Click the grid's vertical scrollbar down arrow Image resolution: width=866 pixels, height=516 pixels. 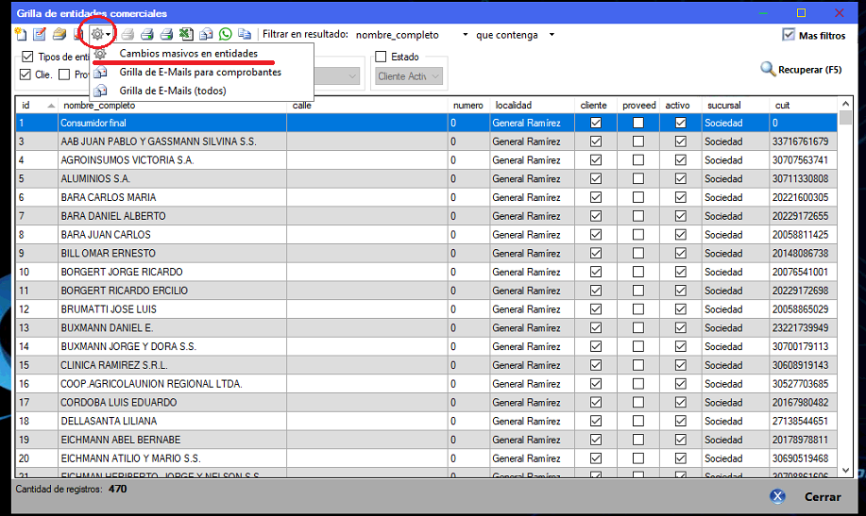(x=845, y=469)
